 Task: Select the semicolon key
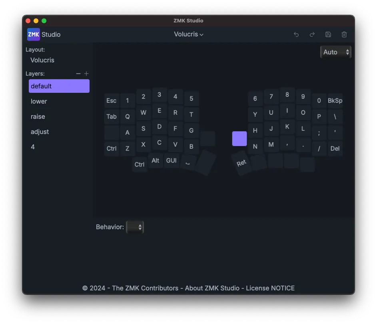319,132
